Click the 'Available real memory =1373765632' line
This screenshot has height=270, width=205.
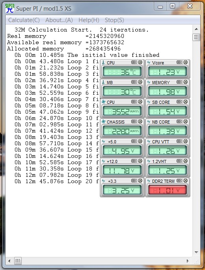pyautogui.click(x=66, y=42)
